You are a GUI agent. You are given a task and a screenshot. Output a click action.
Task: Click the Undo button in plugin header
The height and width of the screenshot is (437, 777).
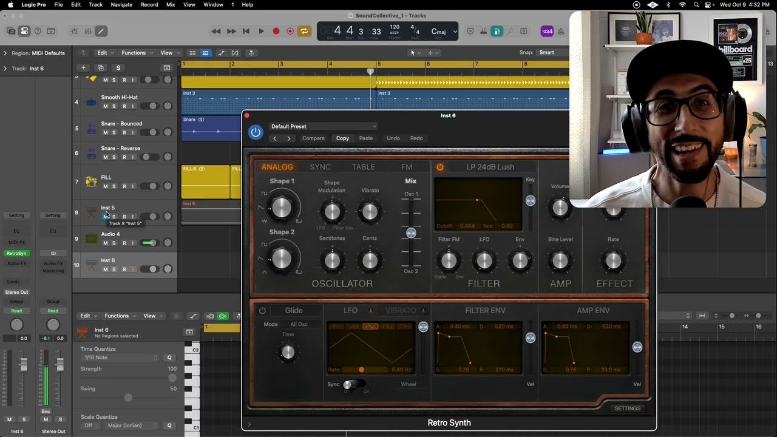393,138
